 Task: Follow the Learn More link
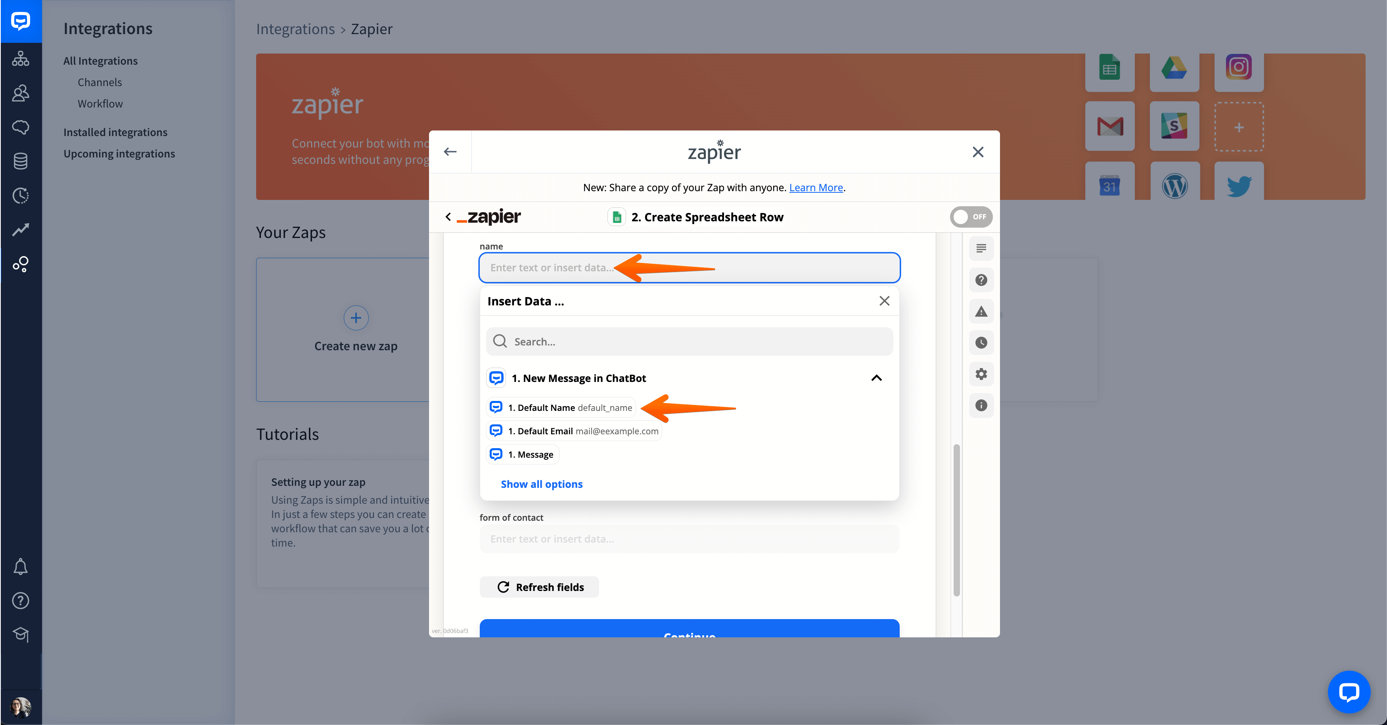coord(816,188)
